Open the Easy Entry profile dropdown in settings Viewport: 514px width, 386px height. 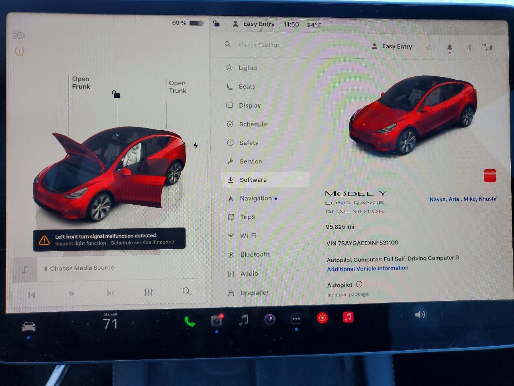click(392, 47)
